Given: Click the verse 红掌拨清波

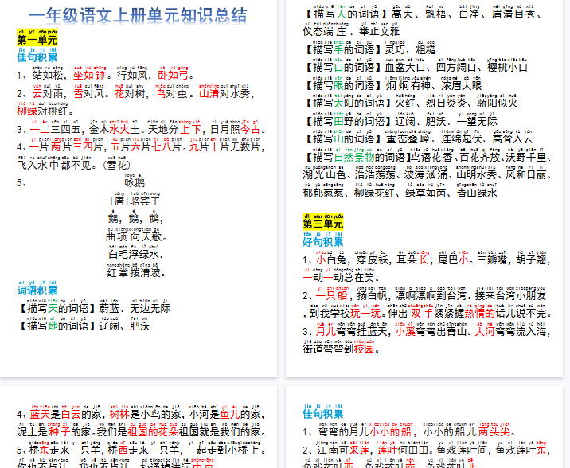Looking at the screenshot, I should point(136,271).
